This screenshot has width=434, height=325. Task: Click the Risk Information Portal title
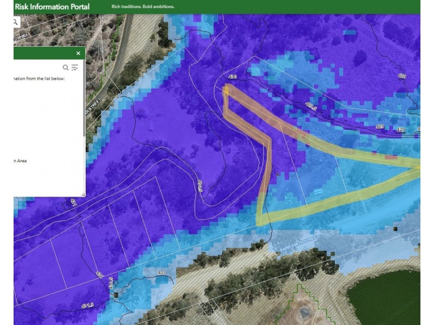52,6
